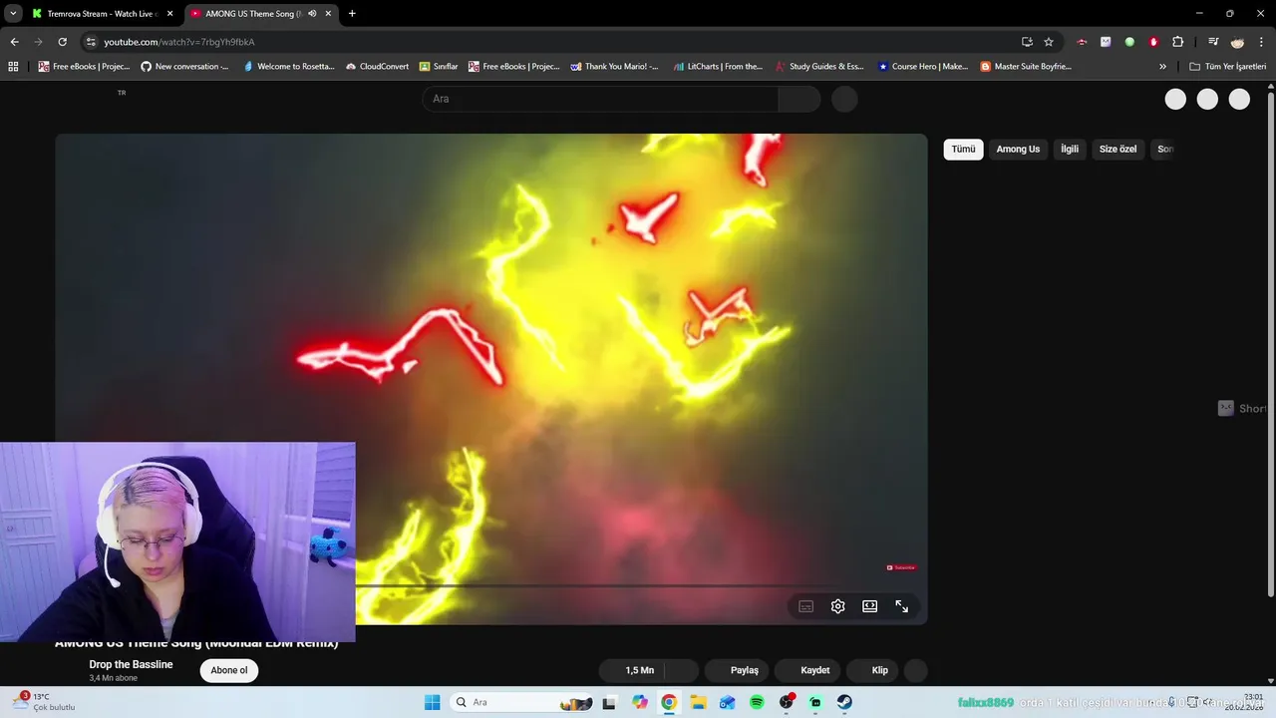This screenshot has height=718, width=1276.
Task: Open Sınıflar bookmark
Action: click(x=439, y=67)
